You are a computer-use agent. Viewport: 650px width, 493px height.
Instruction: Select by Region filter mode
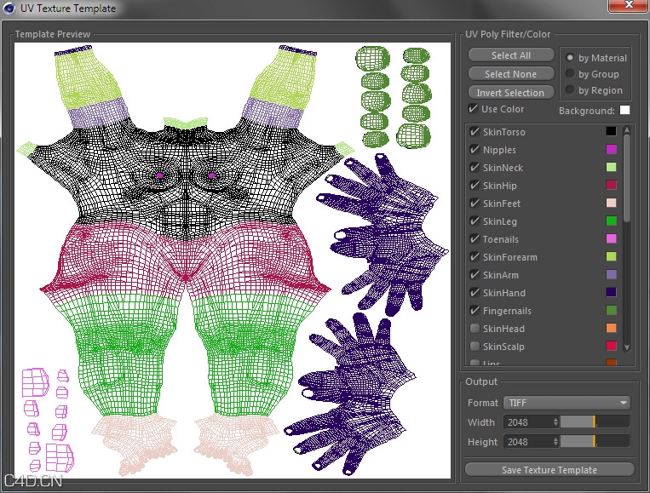coord(570,90)
